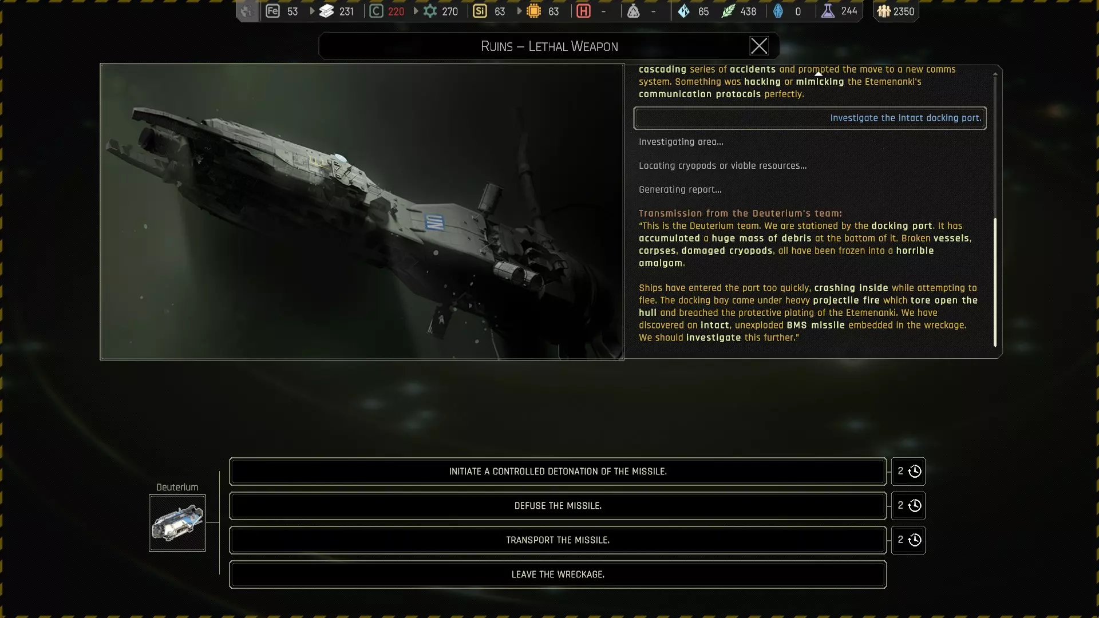This screenshot has height=618, width=1099.
Task: Close the Ruins – Lethal Weapon dialog
Action: pos(759,46)
